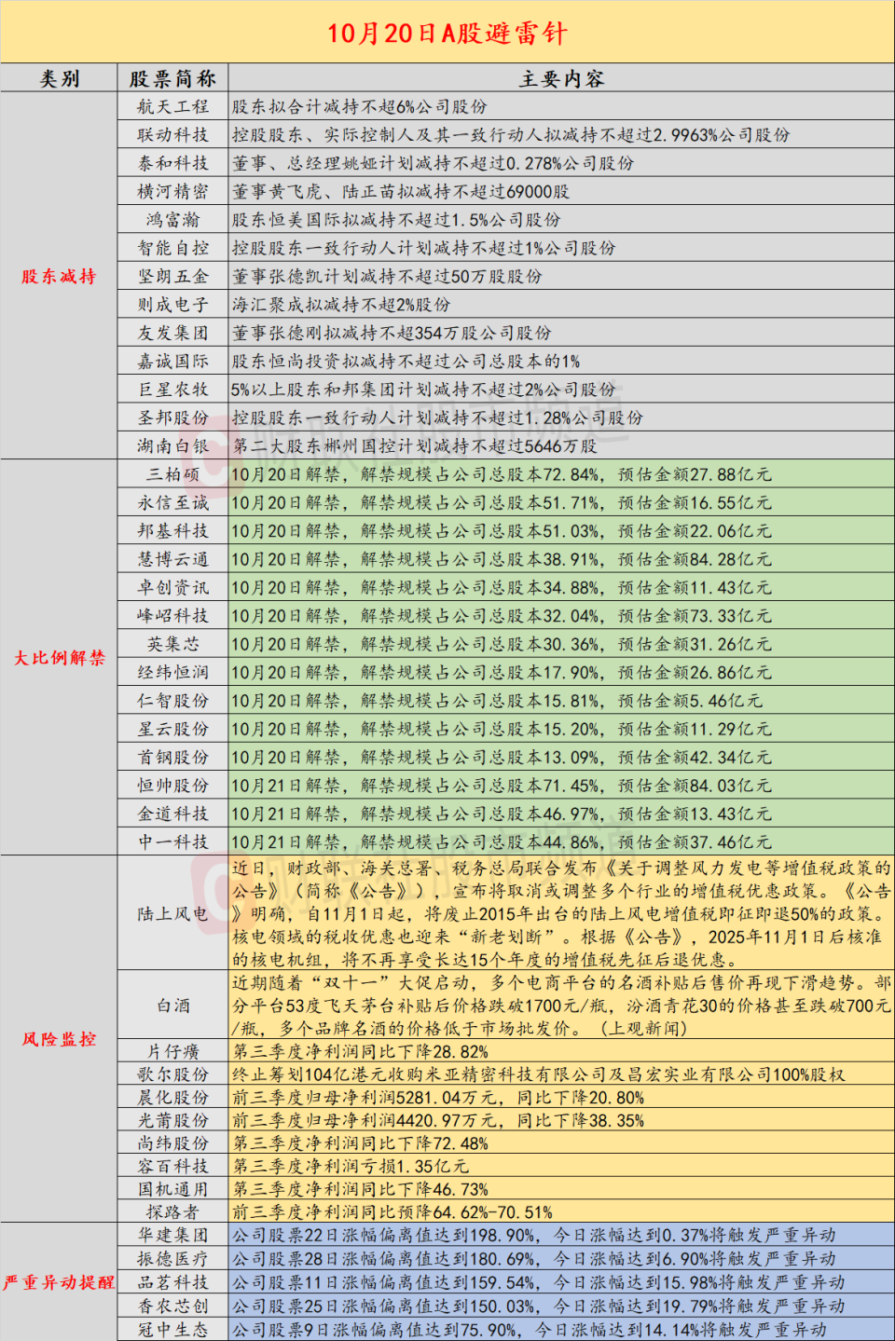Screen dimensions: 895x1341
Task: Click the stock name 航天工程
Action: 172,105
